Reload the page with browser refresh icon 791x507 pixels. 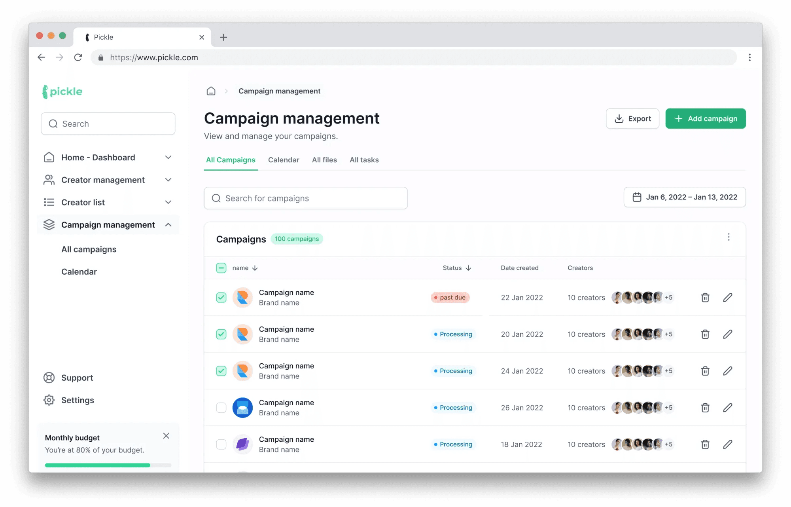click(x=78, y=57)
